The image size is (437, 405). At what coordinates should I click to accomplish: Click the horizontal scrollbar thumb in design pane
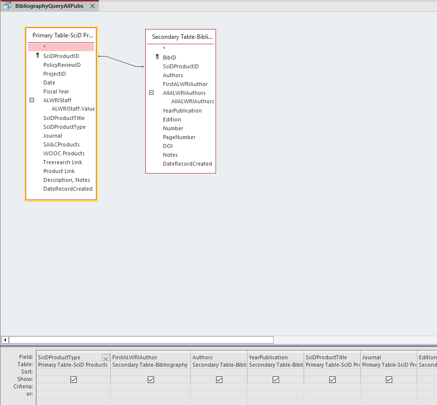pos(141,340)
